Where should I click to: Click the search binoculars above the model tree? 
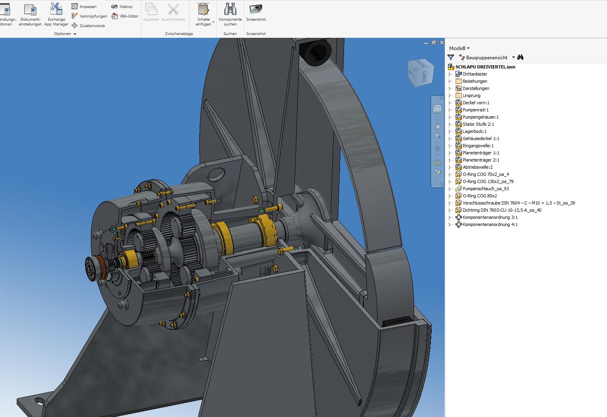click(521, 57)
